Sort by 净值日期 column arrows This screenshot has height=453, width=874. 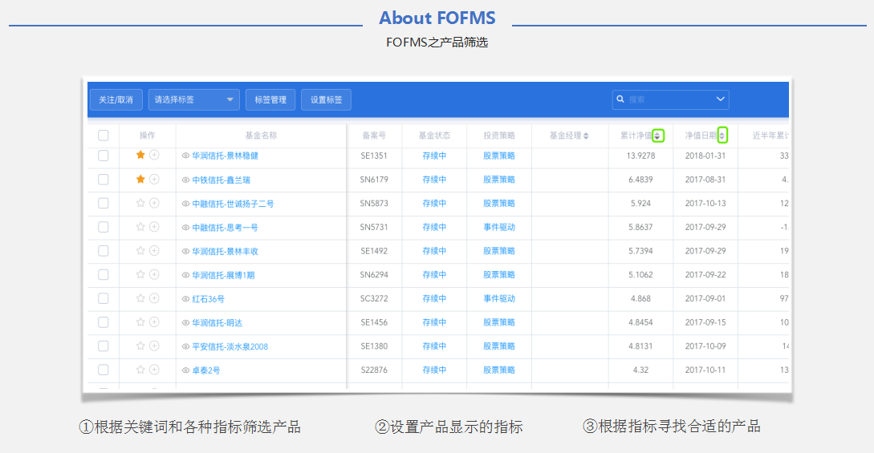click(722, 135)
